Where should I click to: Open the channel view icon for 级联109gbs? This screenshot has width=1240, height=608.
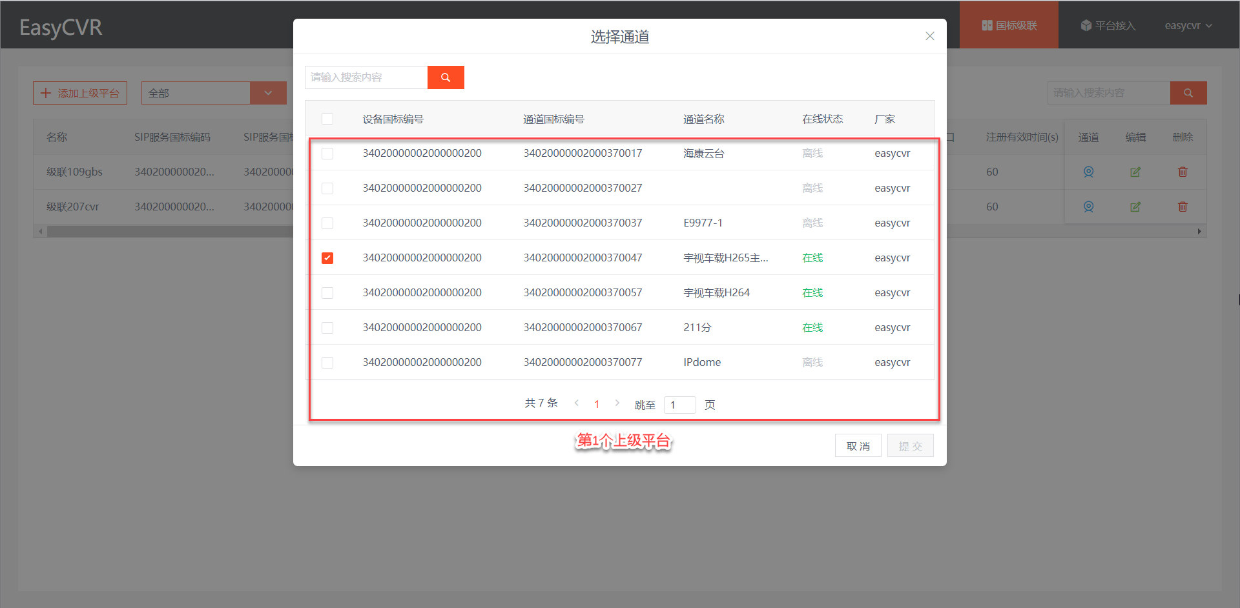(1088, 172)
